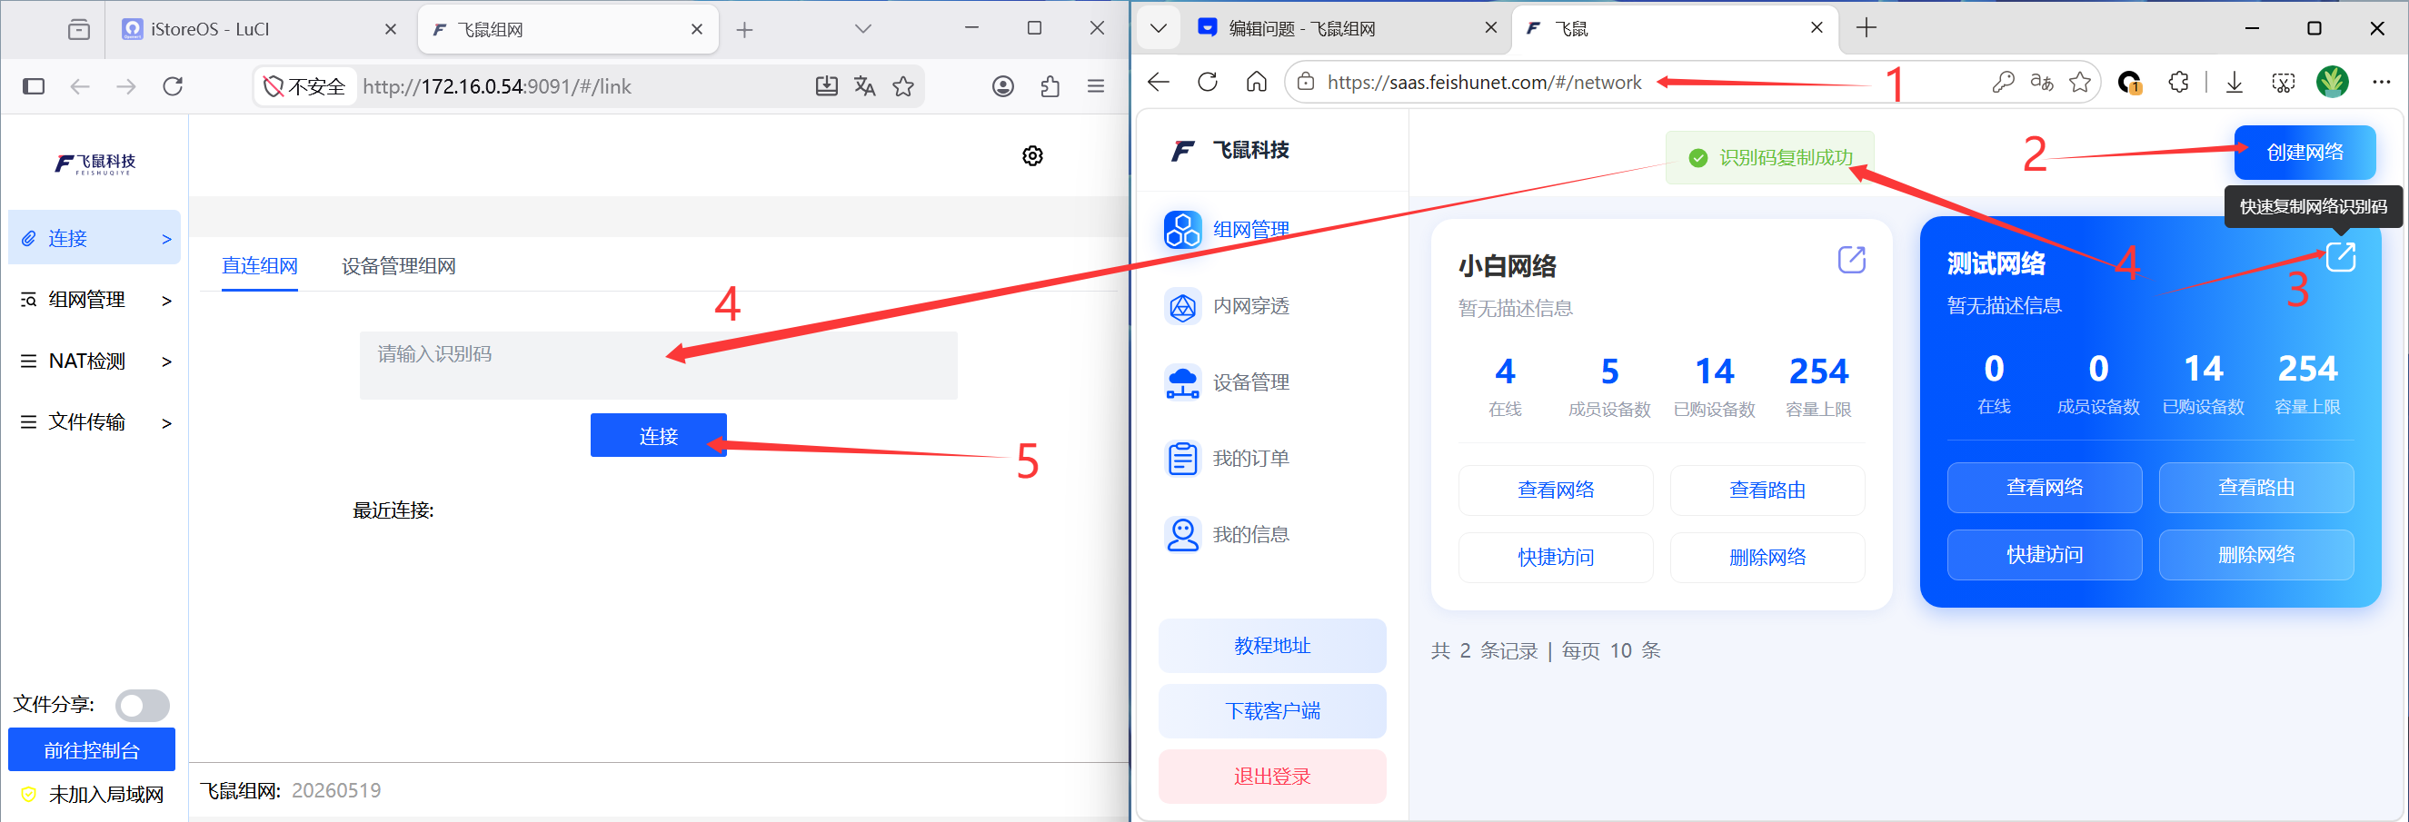Open downloads icon in right browser toolbar

pos(2235,83)
